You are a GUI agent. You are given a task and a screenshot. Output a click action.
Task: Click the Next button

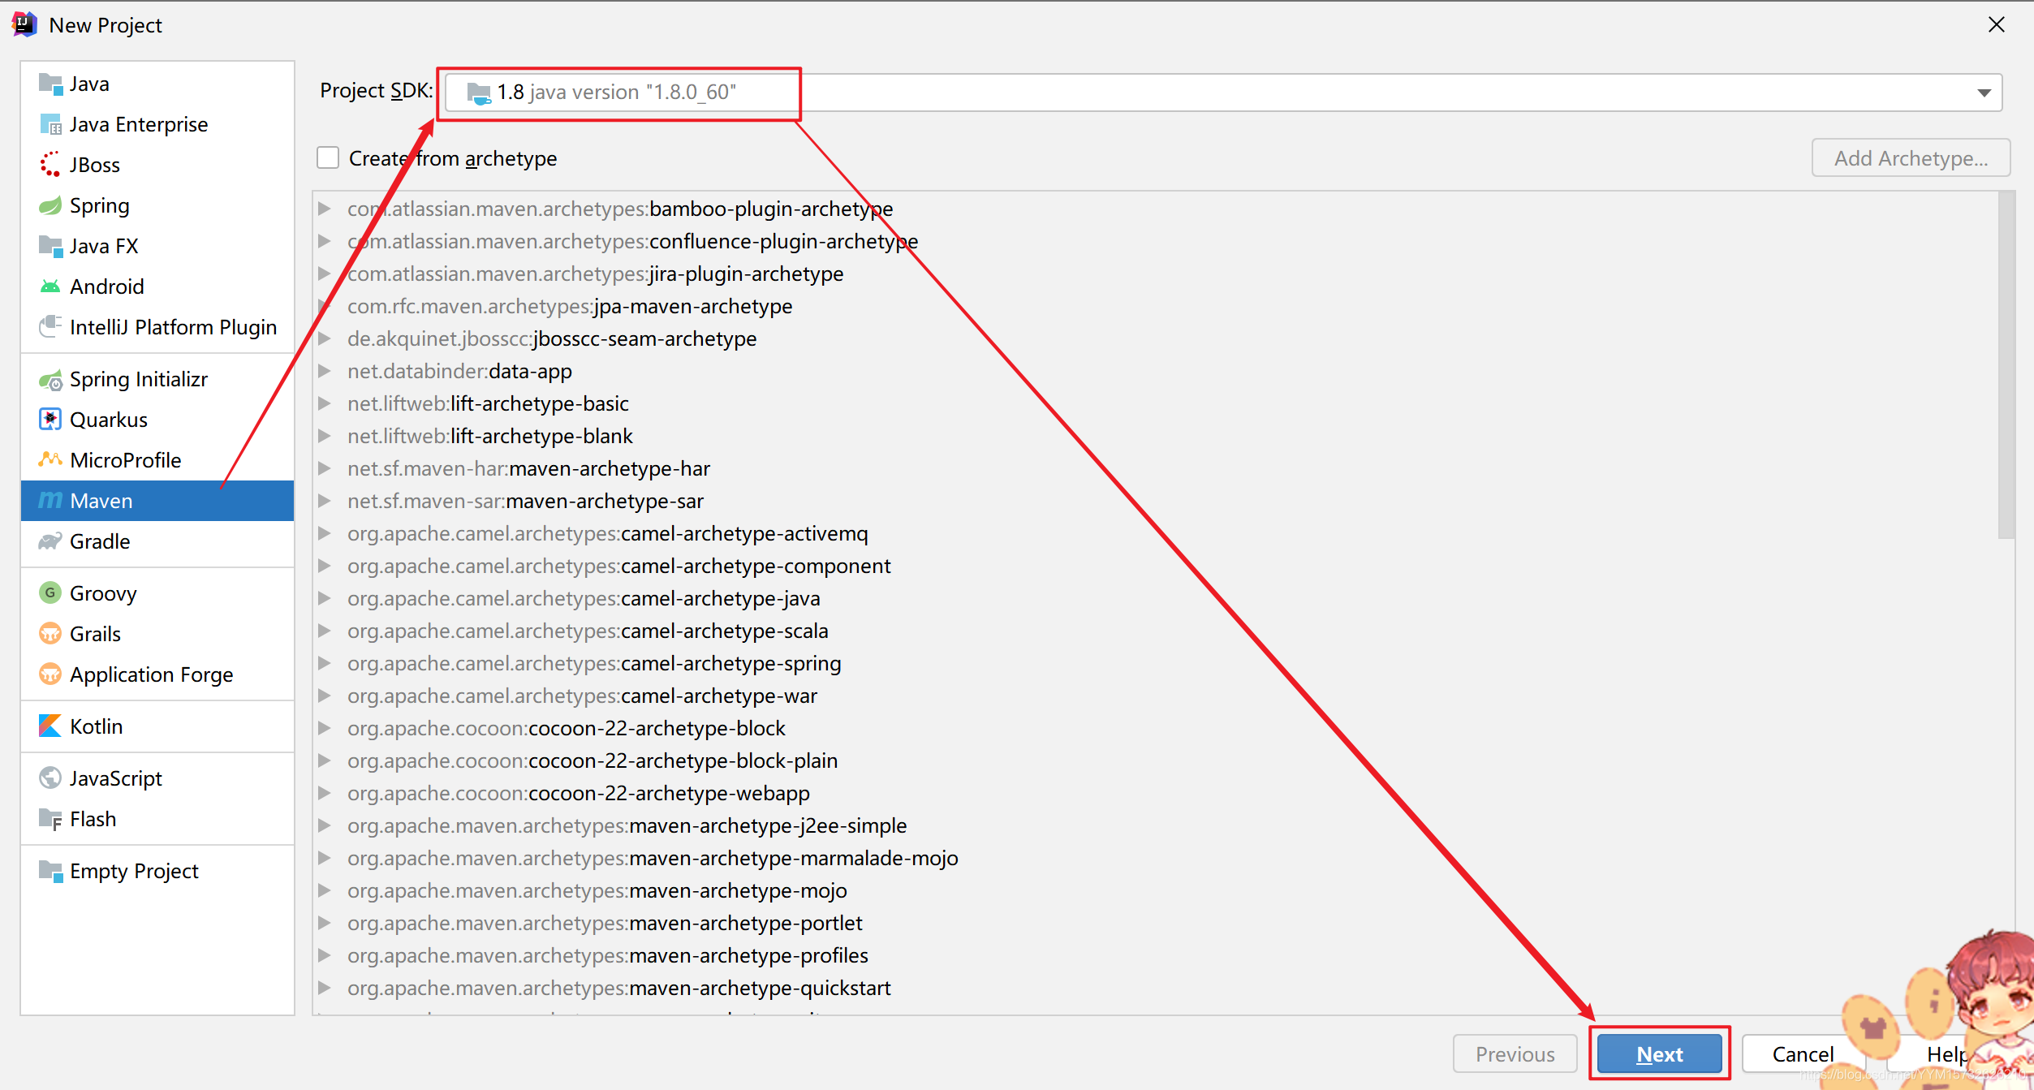(x=1659, y=1054)
